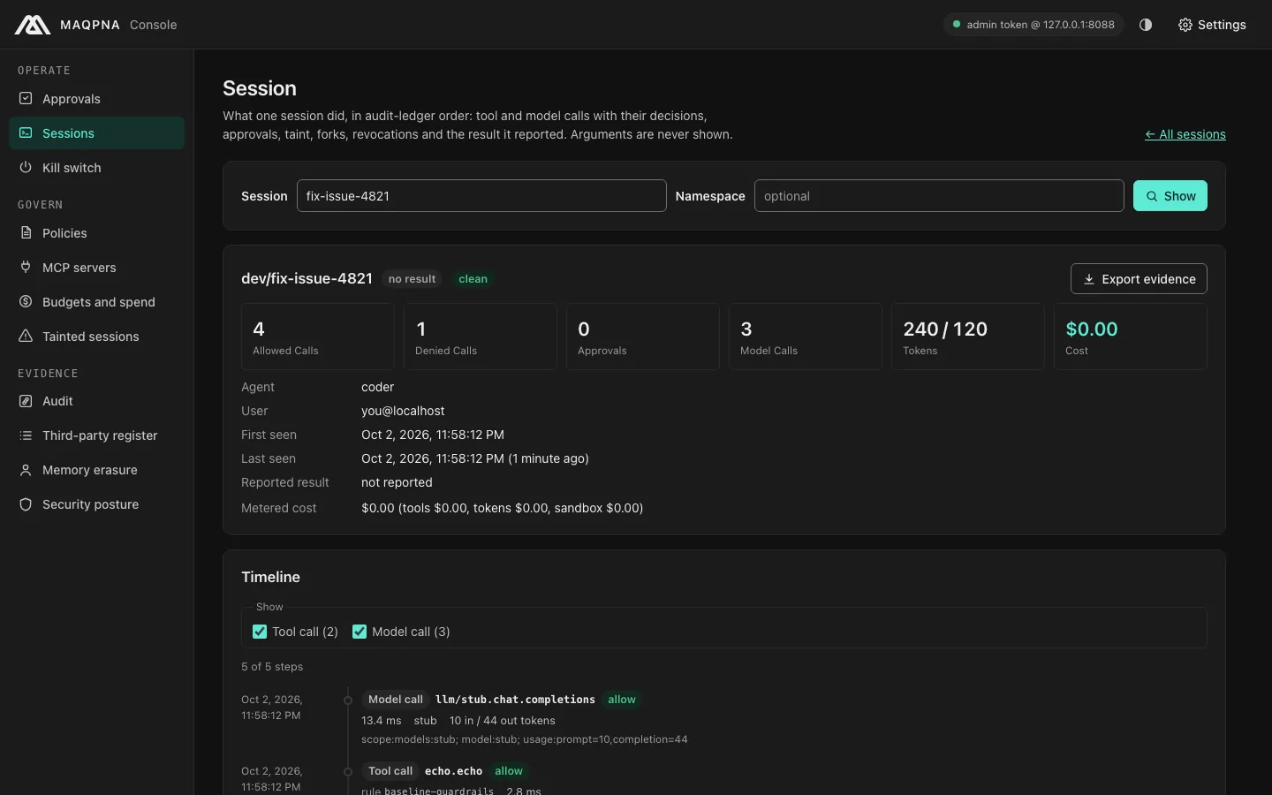Click the $0.00 Cost stat card
The width and height of the screenshot is (1272, 795).
(x=1131, y=337)
